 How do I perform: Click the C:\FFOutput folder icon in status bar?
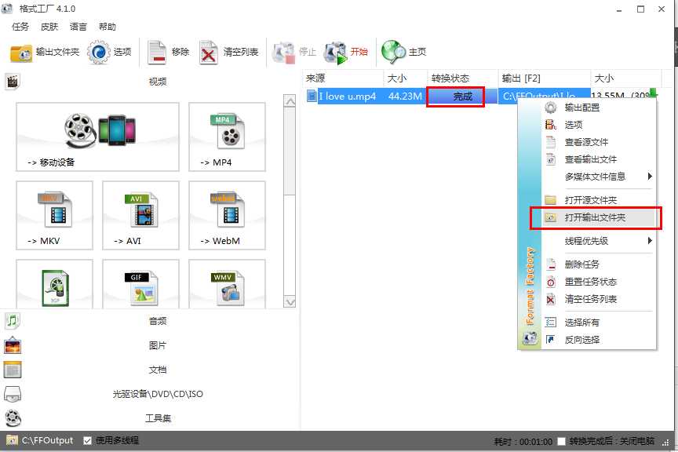pyautogui.click(x=12, y=440)
